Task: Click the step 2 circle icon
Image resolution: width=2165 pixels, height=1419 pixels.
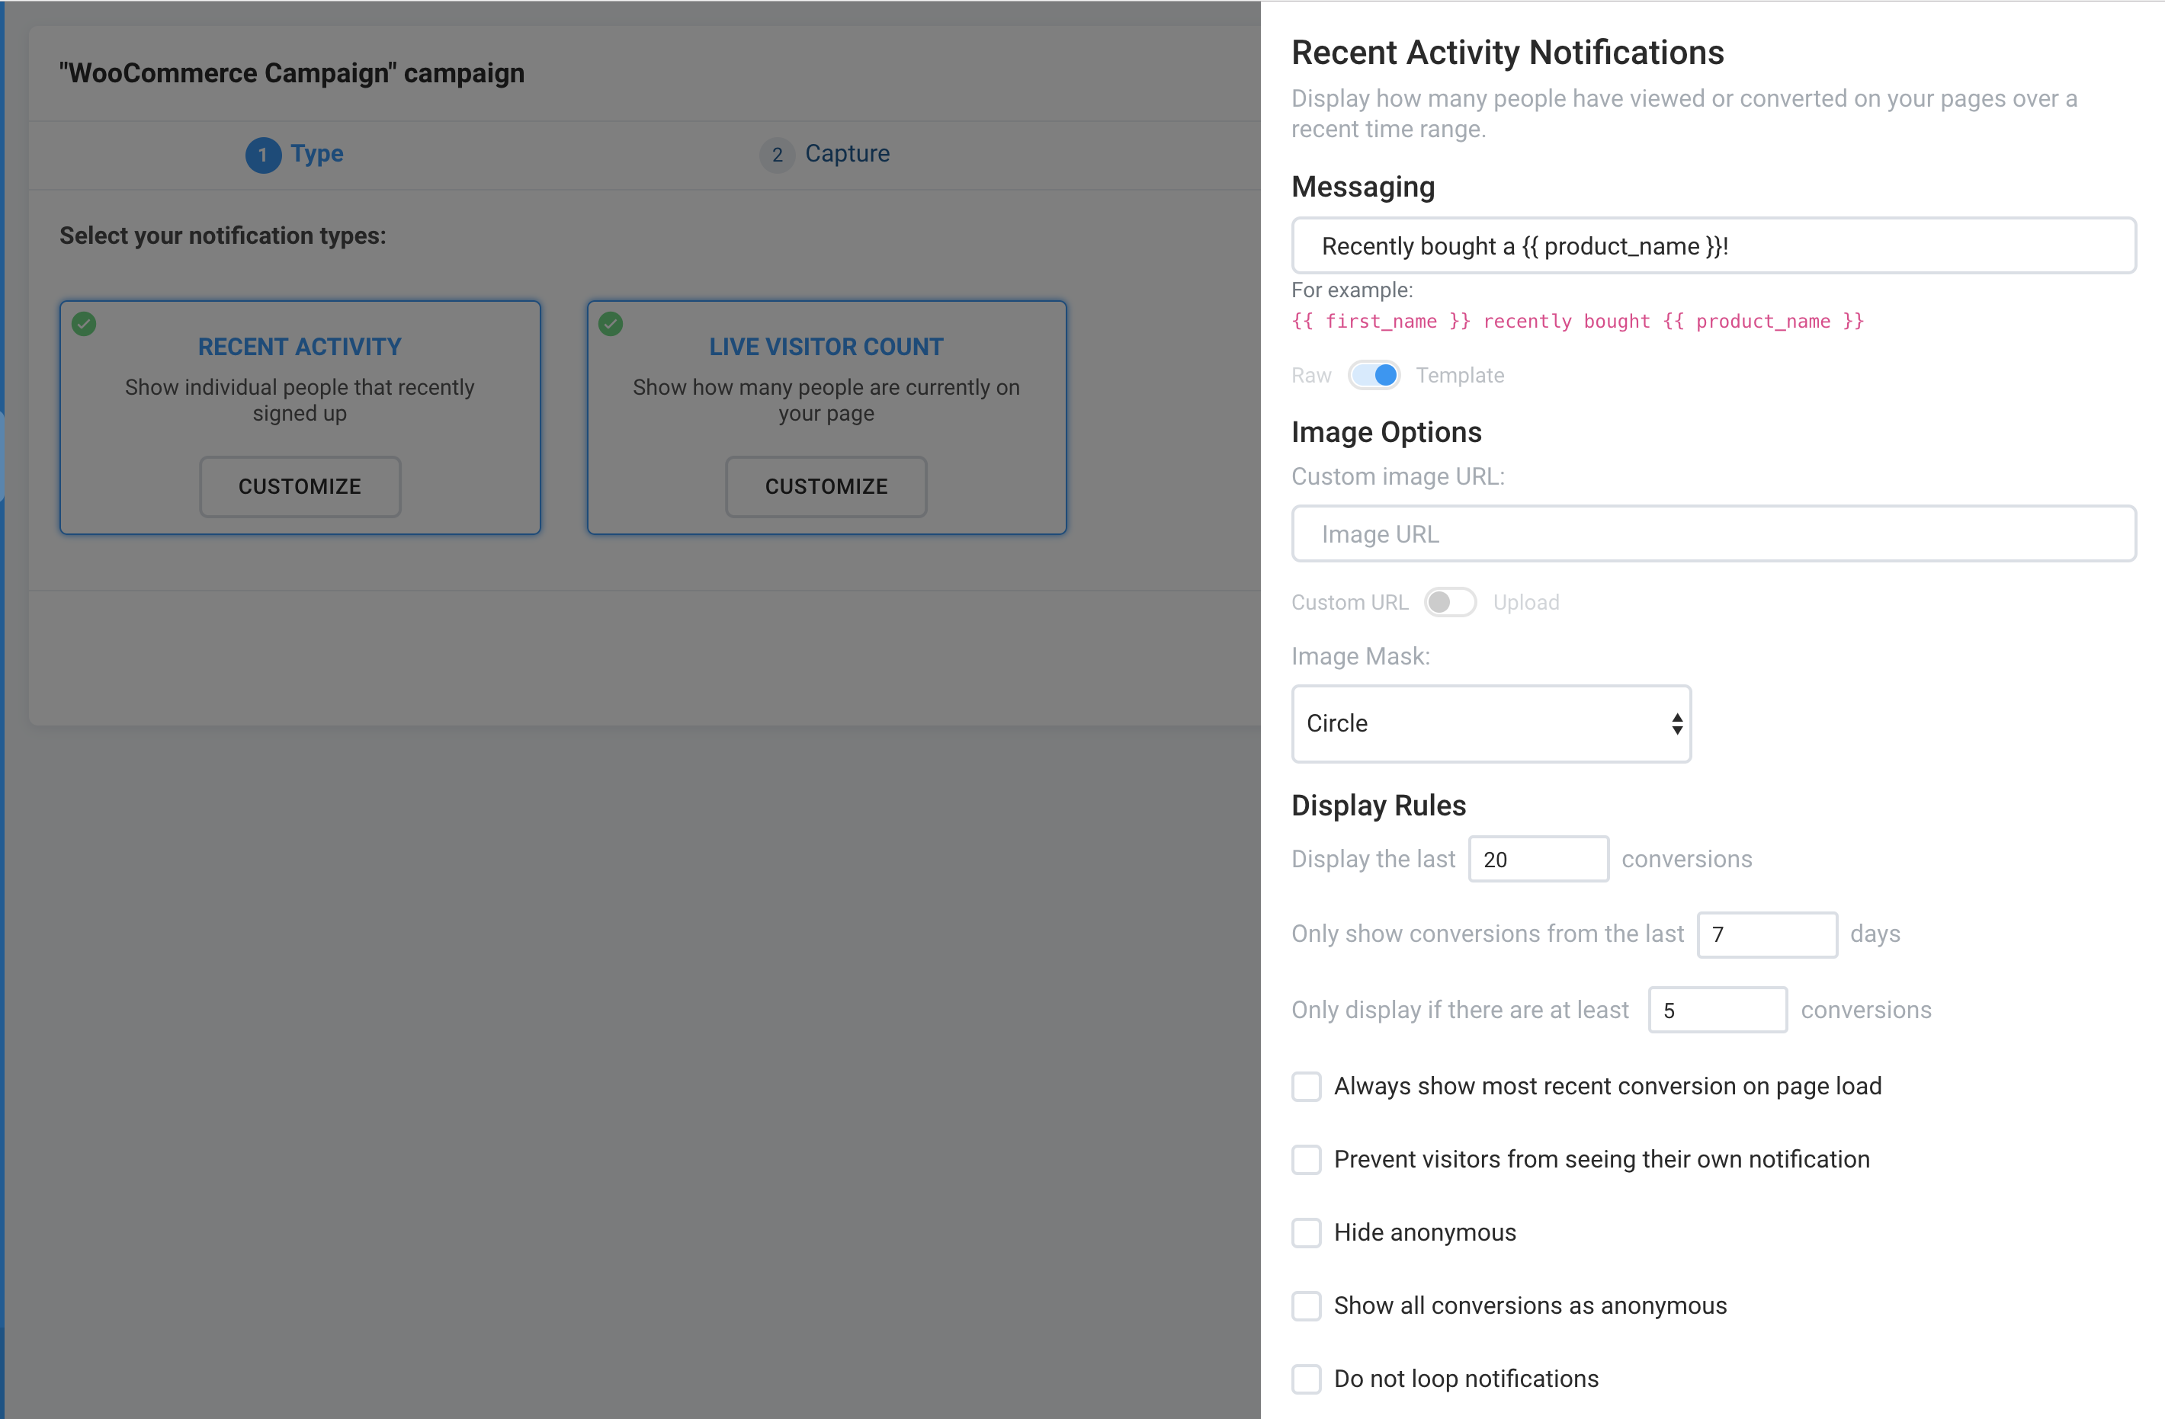Action: (x=777, y=155)
